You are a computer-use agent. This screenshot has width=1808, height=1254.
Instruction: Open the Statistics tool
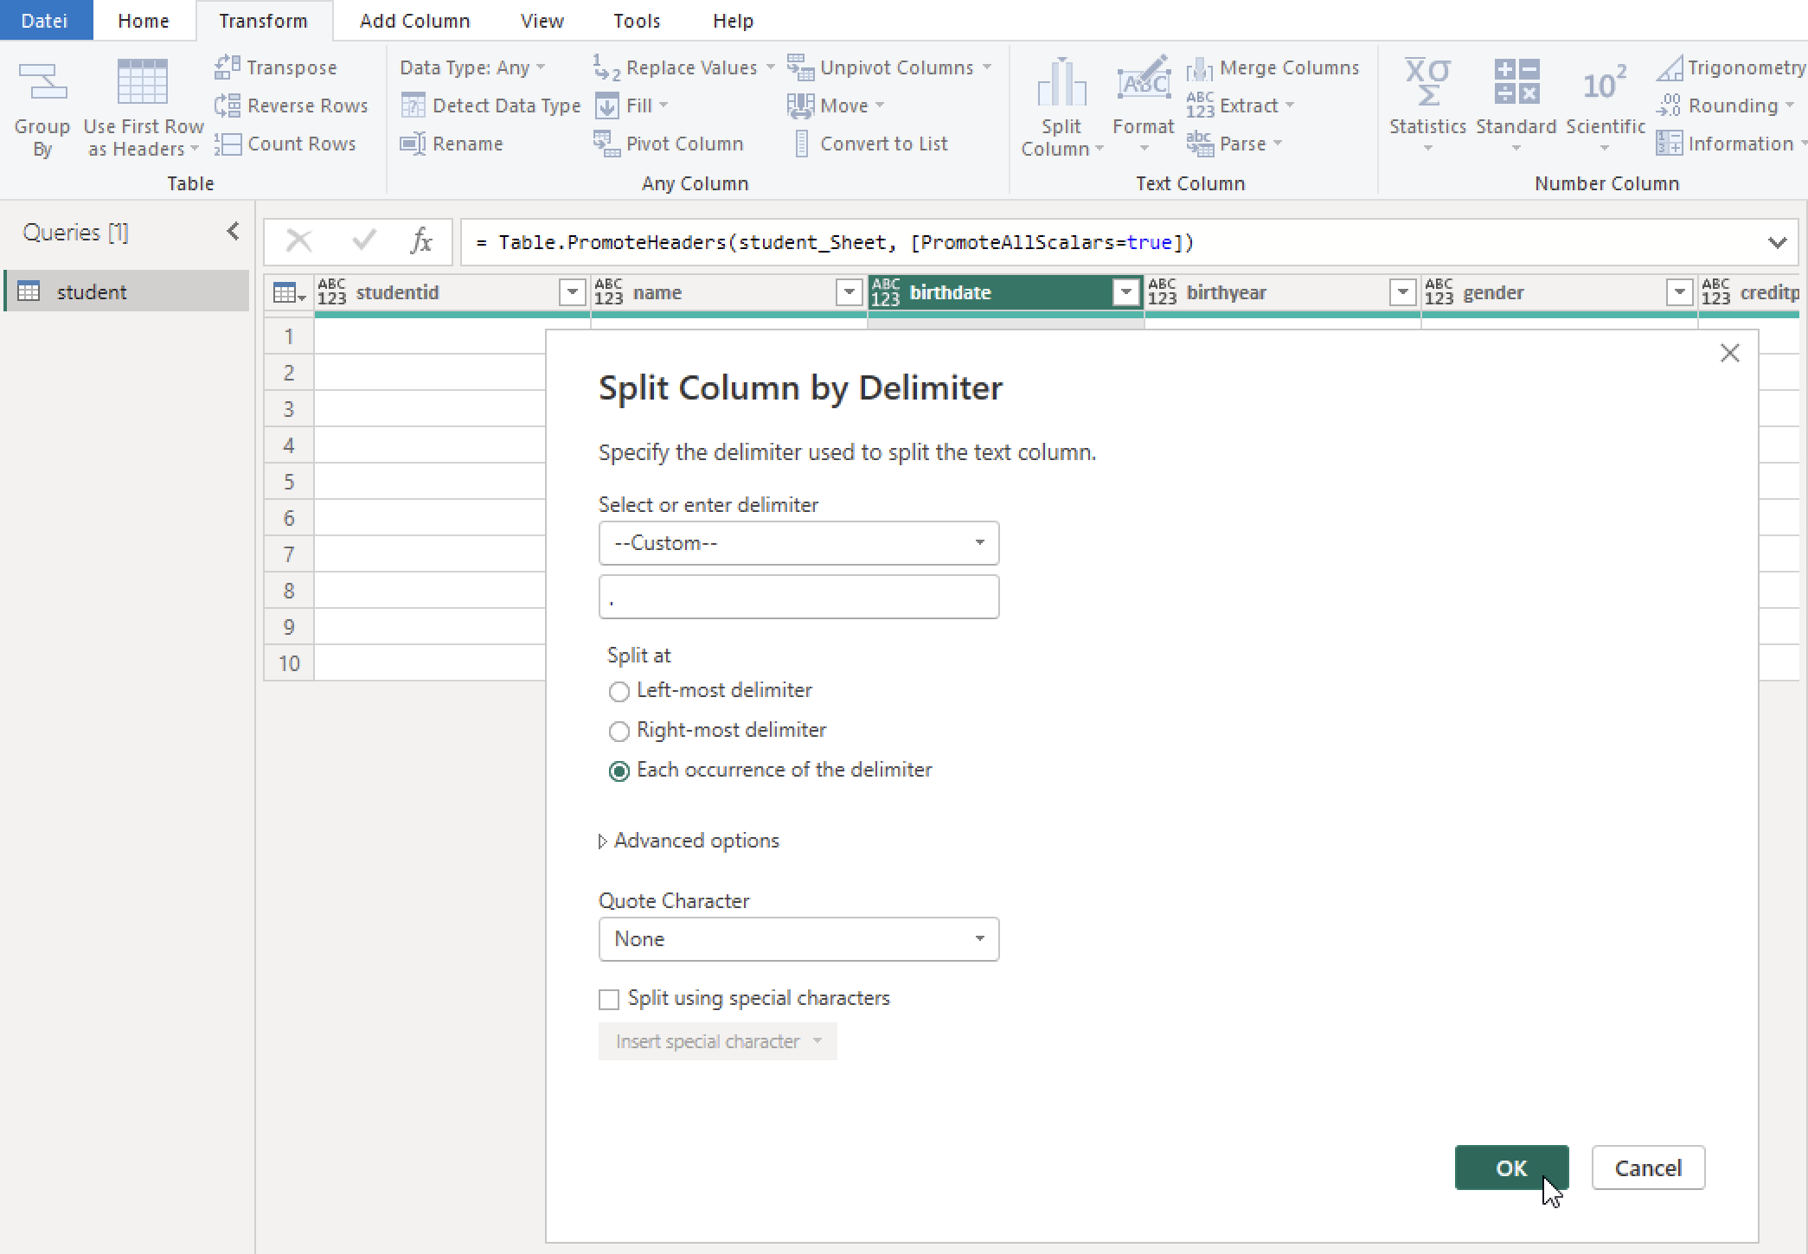point(1427,106)
